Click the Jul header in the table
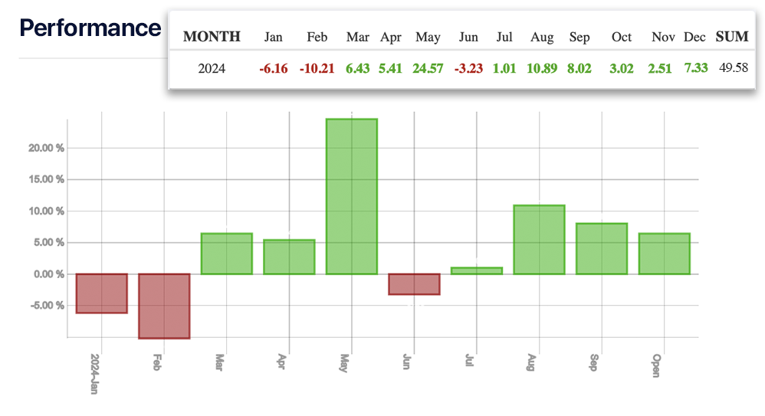The height and width of the screenshot is (416, 765). pyautogui.click(x=504, y=37)
